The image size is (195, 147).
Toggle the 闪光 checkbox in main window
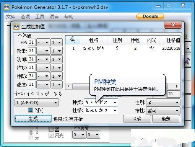[51, 136]
